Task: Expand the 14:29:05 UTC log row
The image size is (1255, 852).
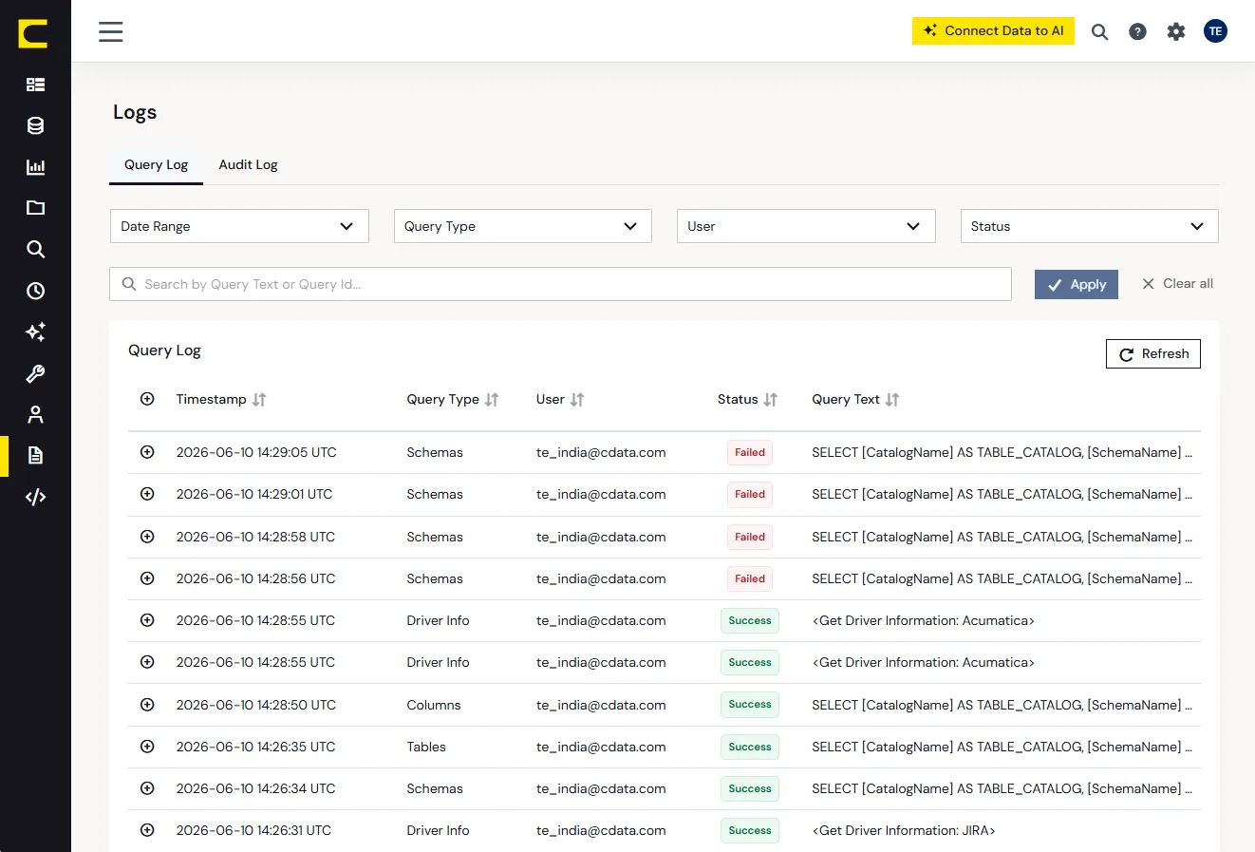Action: coord(147,452)
